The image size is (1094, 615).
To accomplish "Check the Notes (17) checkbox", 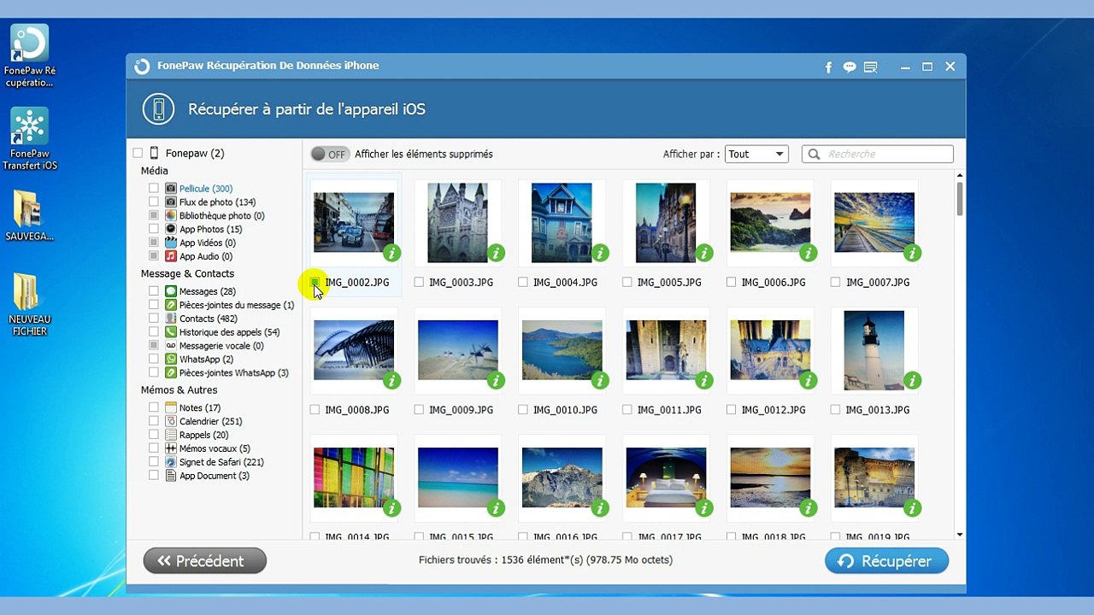I will point(154,407).
